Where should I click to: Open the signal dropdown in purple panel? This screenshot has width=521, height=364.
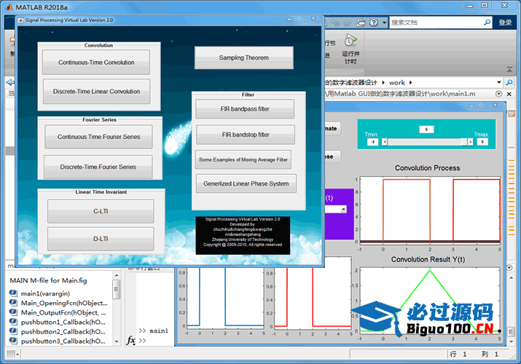coord(343,209)
